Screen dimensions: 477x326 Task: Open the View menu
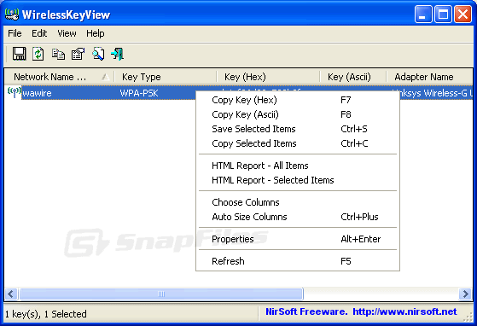(67, 33)
